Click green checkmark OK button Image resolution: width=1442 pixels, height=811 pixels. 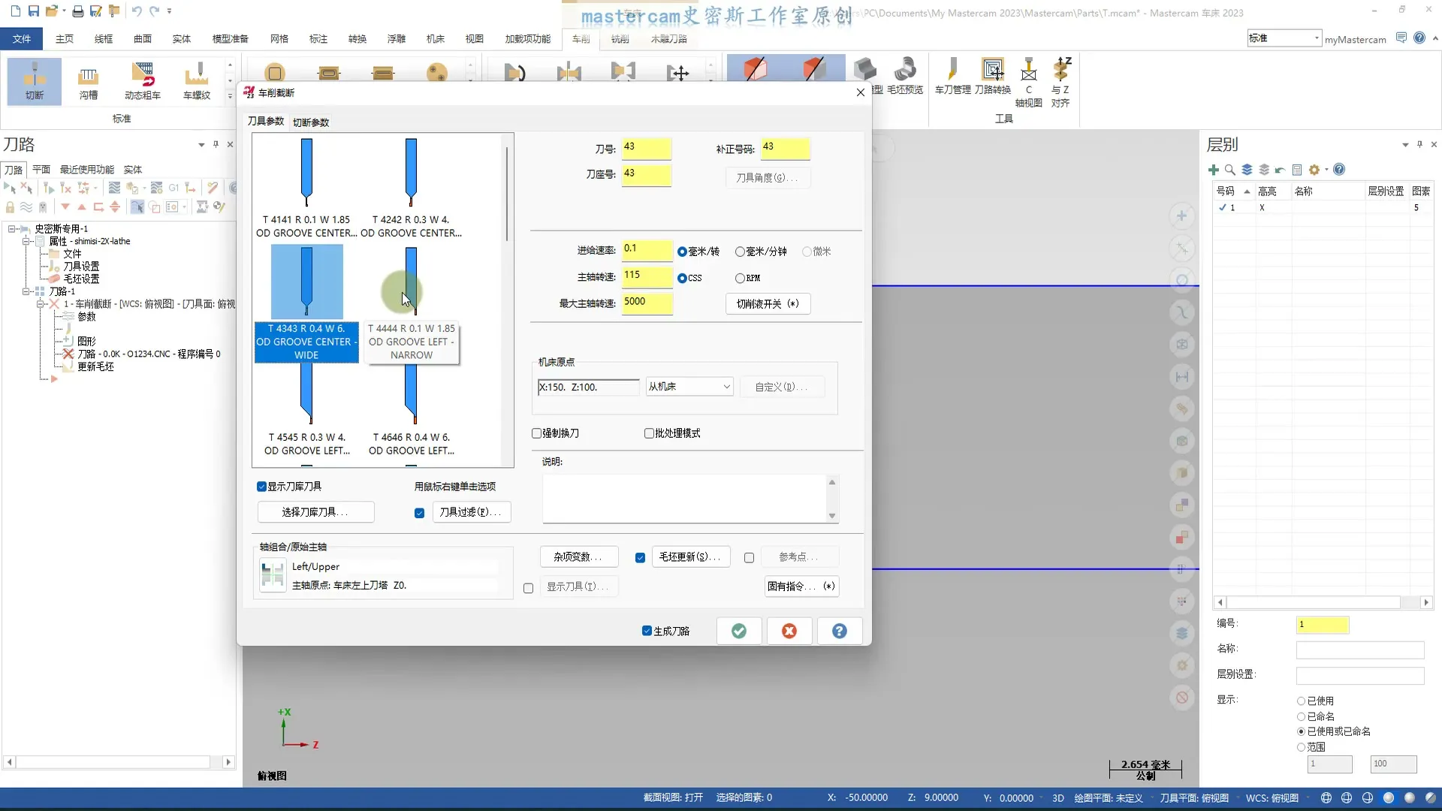(739, 632)
